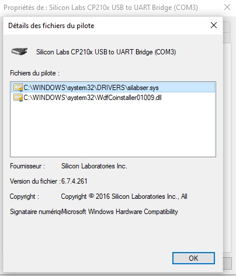Viewport: 236px width, 276px height.
Task: Click the Silicon Laboratories Inc. provider value
Action: 94,166
